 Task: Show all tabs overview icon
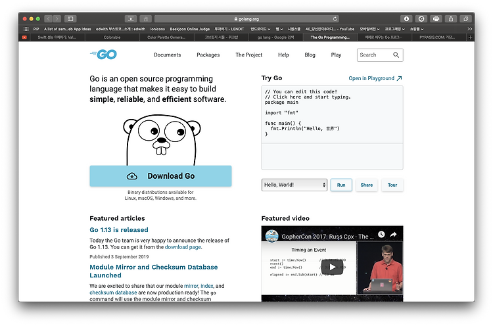coord(465,19)
